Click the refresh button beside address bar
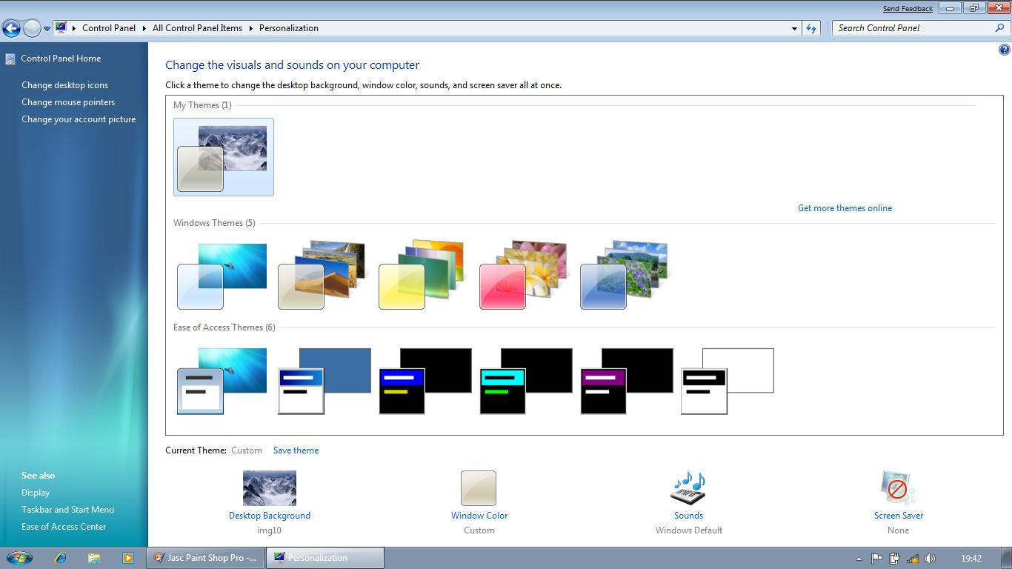This screenshot has height=569, width=1012. click(811, 28)
